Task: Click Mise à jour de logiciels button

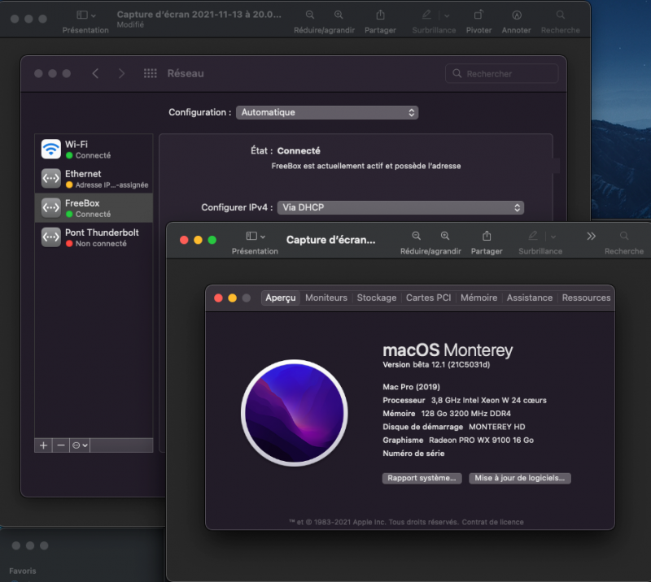Action: 520,478
